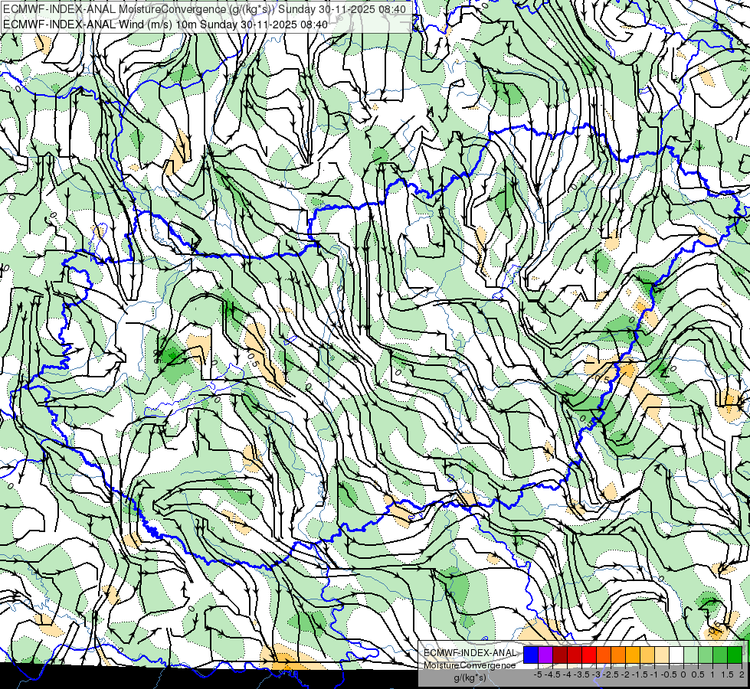The width and height of the screenshot is (750, 689).
Task: Click the ECMWF-INDEX-ANAL label in the legend box
Action: click(470, 653)
